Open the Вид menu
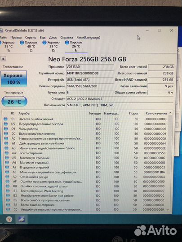182x242 pixels. point(43,38)
